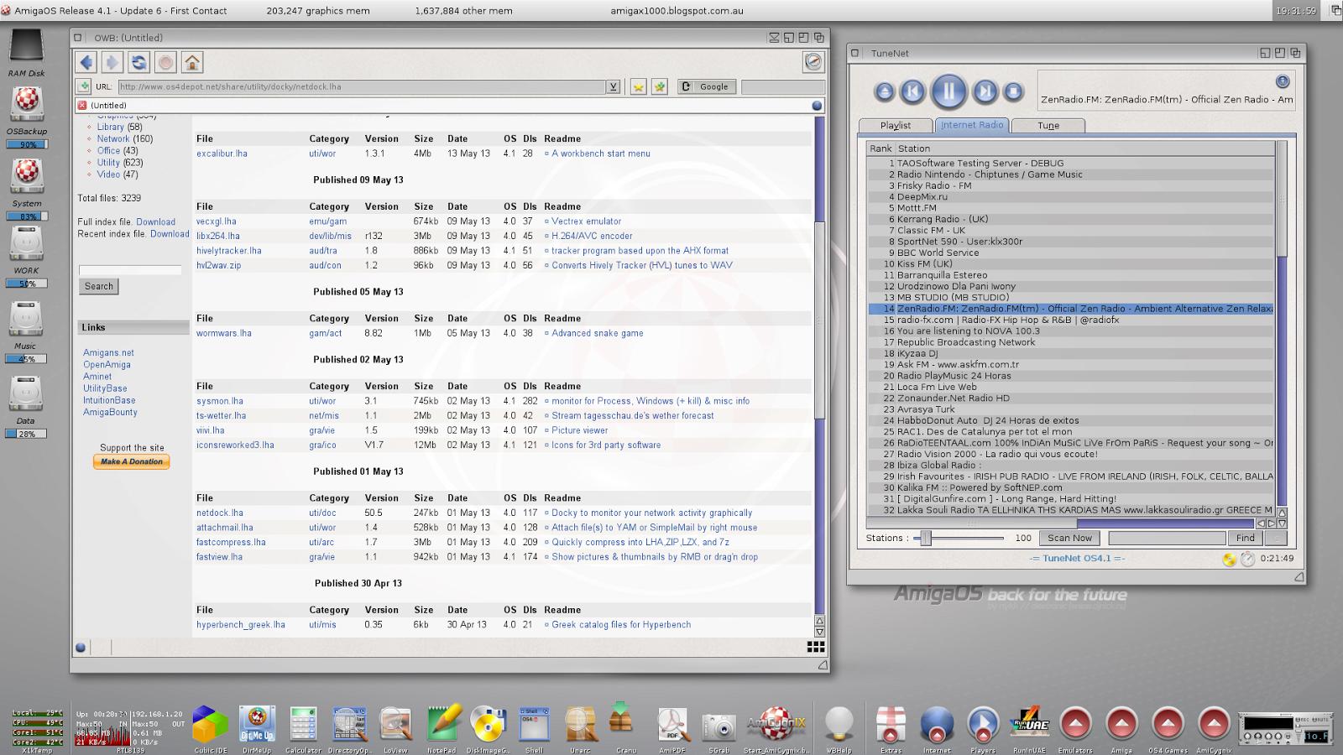Screen dimensions: 1343x755
Task: Click the Scan Now button
Action: pos(1069,538)
